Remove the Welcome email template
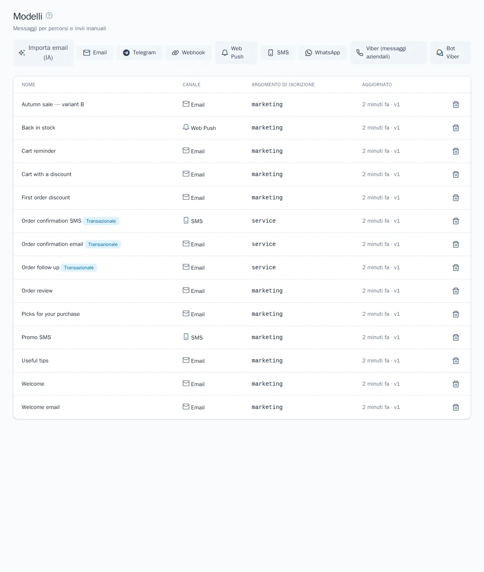 pyautogui.click(x=456, y=407)
